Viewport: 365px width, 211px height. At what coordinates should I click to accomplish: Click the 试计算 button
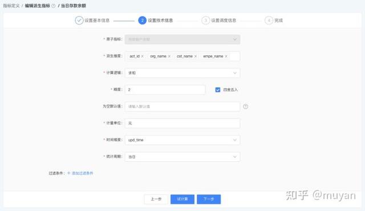pos(182,199)
